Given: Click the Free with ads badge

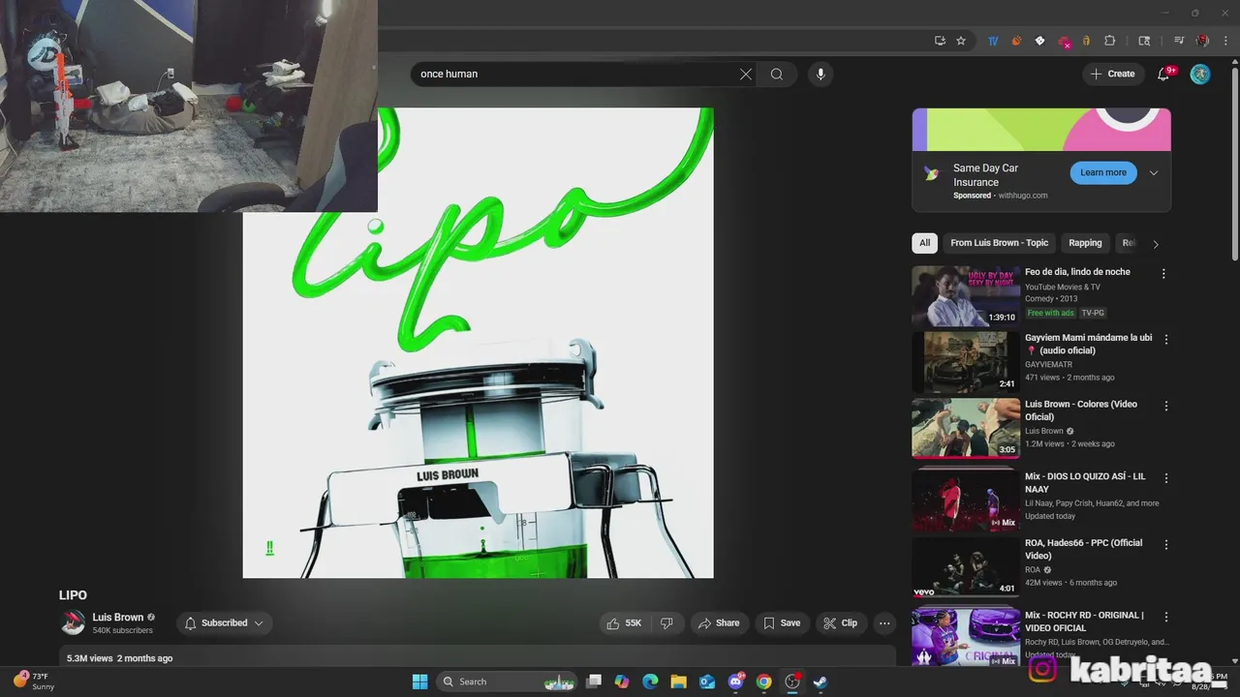Looking at the screenshot, I should pyautogui.click(x=1050, y=313).
